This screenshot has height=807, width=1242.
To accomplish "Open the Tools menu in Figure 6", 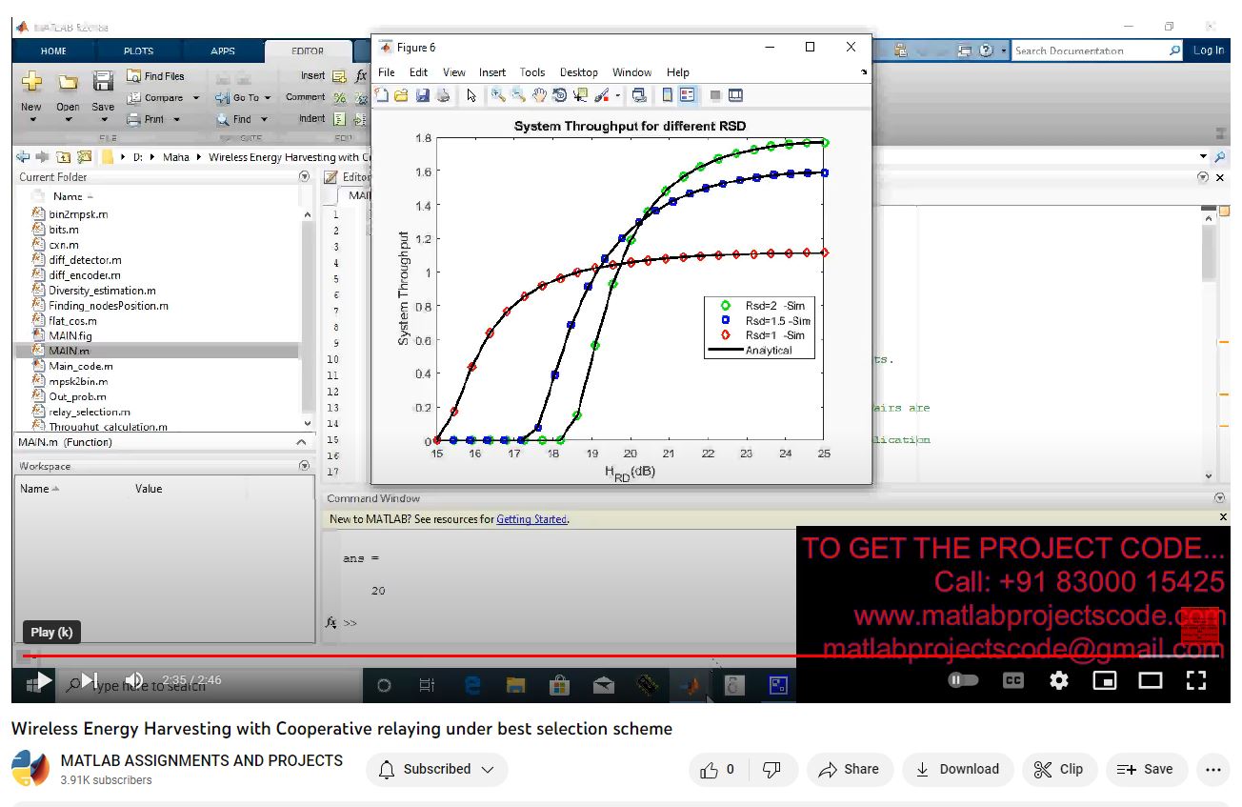I will [532, 72].
